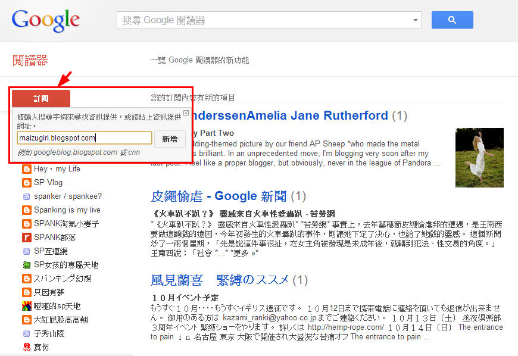Click the Blogger icon beside 只因有夢
This screenshot has width=518, height=356.
[x=26, y=292]
